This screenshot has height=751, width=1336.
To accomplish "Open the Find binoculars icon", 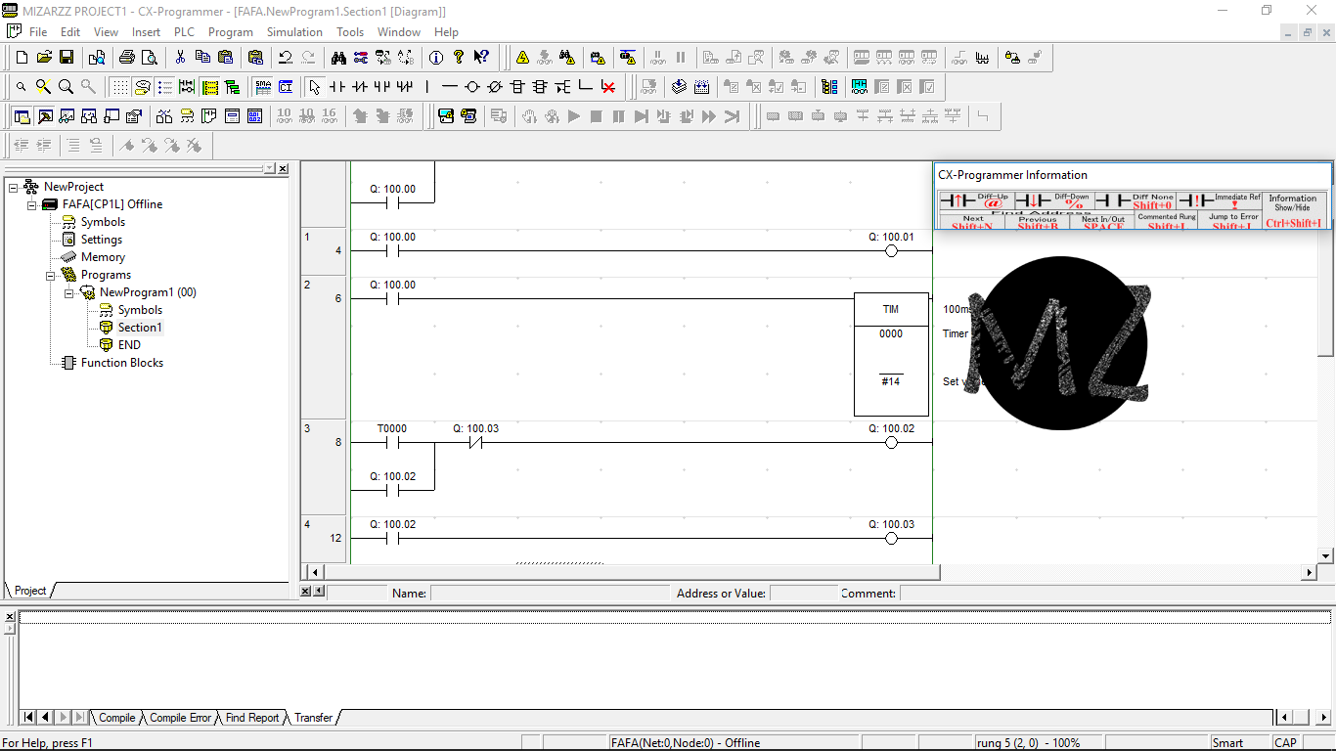I will (x=339, y=58).
